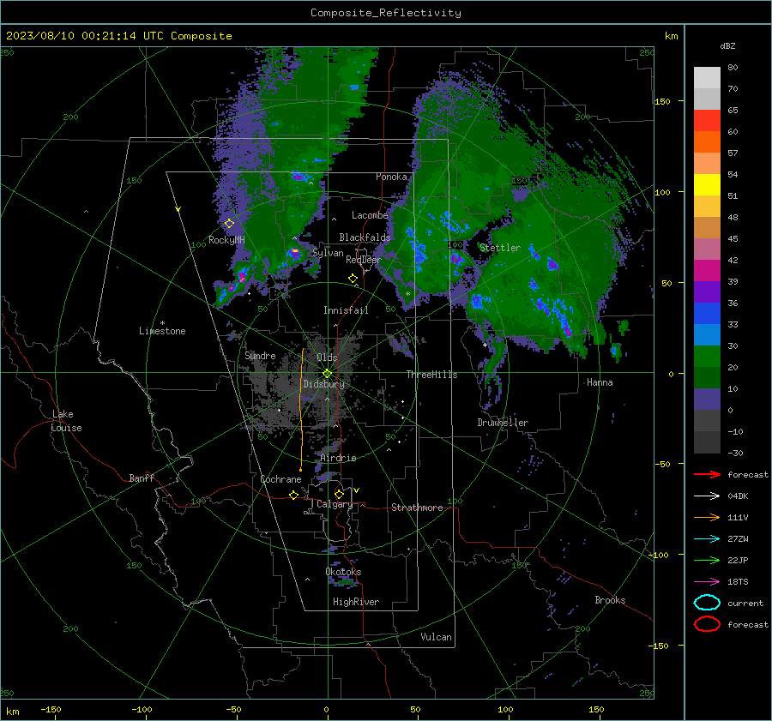Viewport: 772px width, 721px height.
Task: Click the 'Blackfalds' city label
Action: (x=365, y=237)
